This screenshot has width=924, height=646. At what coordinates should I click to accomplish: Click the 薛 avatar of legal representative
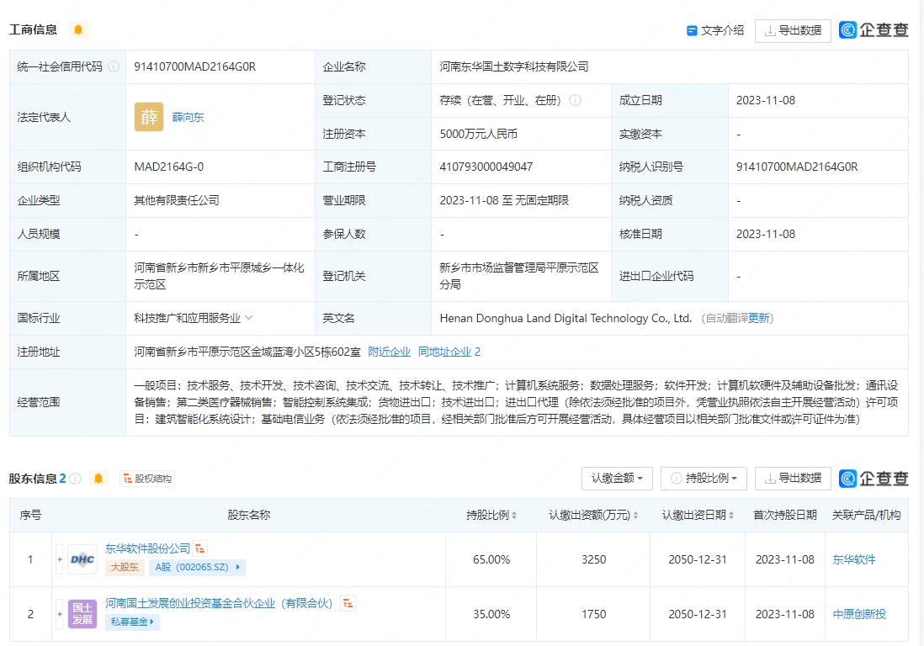149,117
